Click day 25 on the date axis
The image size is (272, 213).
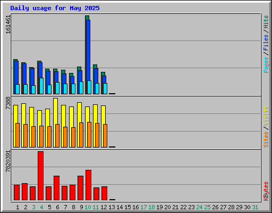coord(207,207)
